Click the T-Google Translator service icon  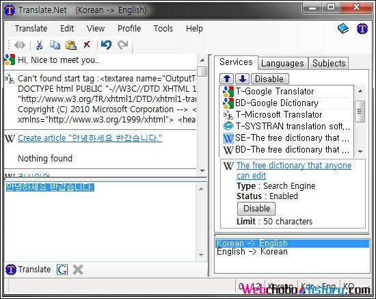228,92
